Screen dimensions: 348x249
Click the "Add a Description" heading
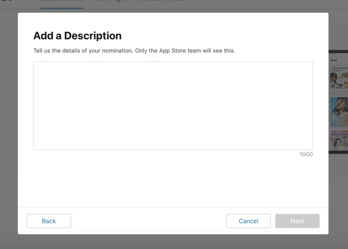(77, 35)
